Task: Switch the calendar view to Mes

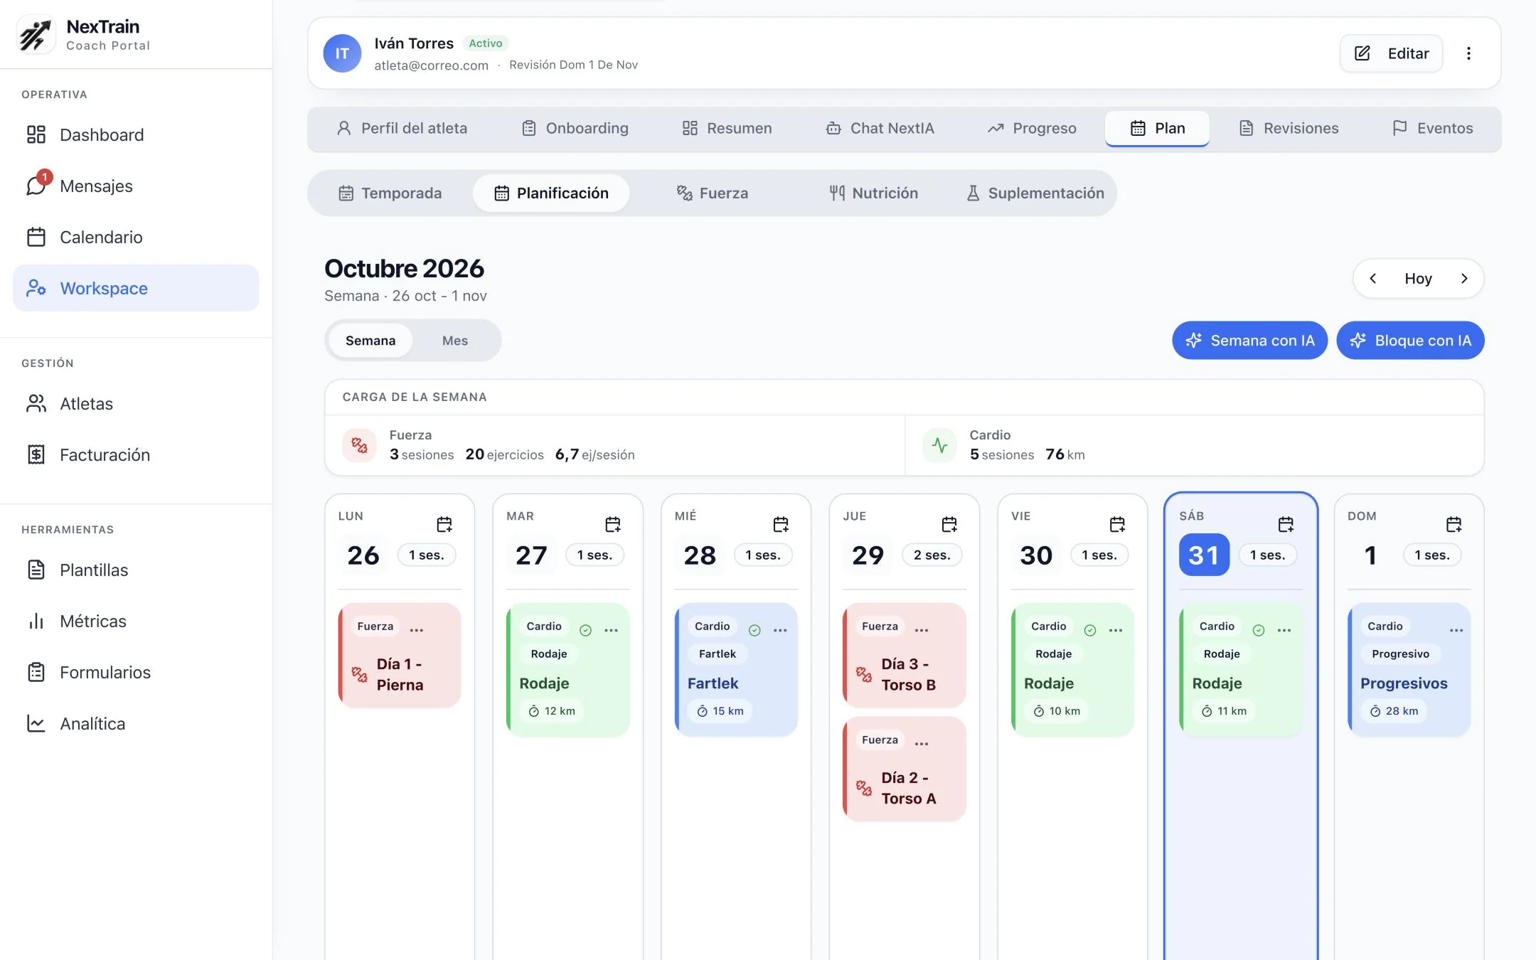Action: [455, 341]
